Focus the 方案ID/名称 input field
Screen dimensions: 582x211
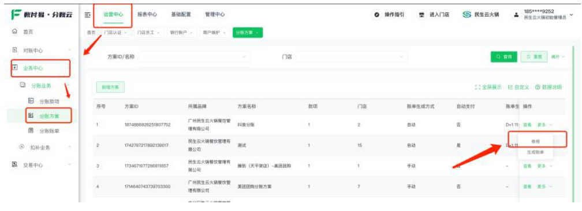point(195,56)
